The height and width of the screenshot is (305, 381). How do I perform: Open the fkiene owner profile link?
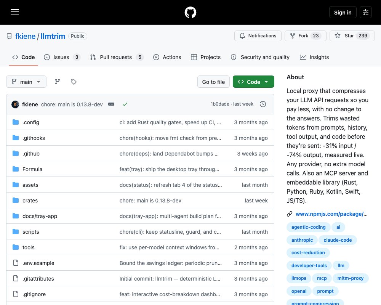click(x=25, y=36)
